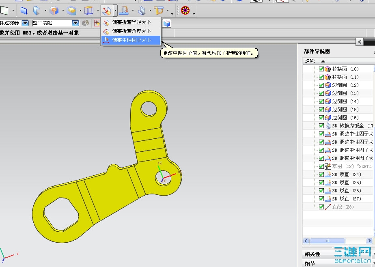Toggle the checkbox for 替换面 (11)
The height and width of the screenshot is (267, 375).
click(321, 77)
